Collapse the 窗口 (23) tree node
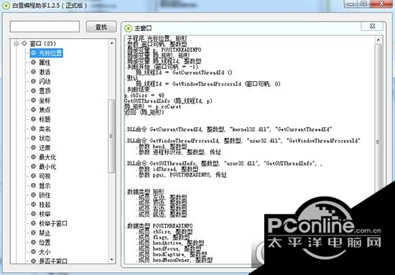 pos(17,44)
